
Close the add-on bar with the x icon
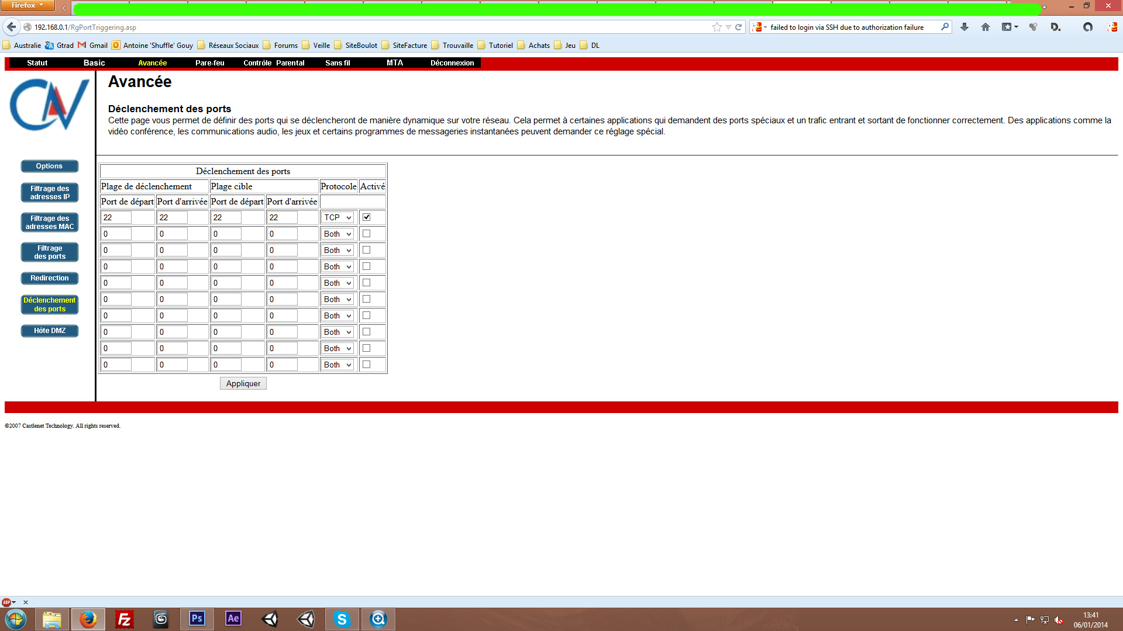tap(26, 602)
